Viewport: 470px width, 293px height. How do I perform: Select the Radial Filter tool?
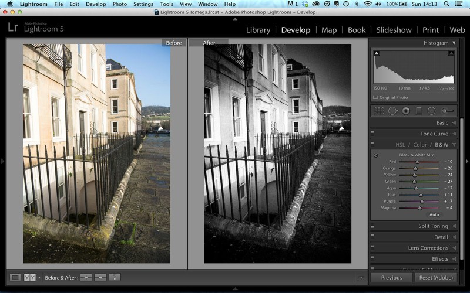pyautogui.click(x=431, y=111)
